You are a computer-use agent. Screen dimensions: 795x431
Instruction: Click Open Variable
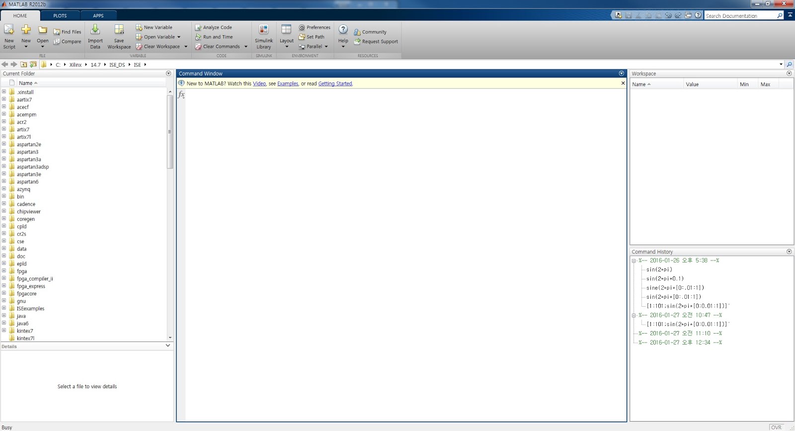click(x=158, y=37)
